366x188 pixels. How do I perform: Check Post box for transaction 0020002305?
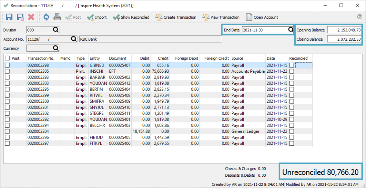[x=7, y=72]
